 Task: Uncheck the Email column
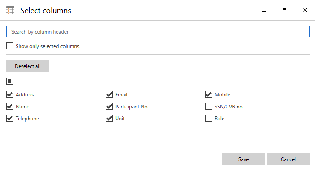tap(109, 94)
